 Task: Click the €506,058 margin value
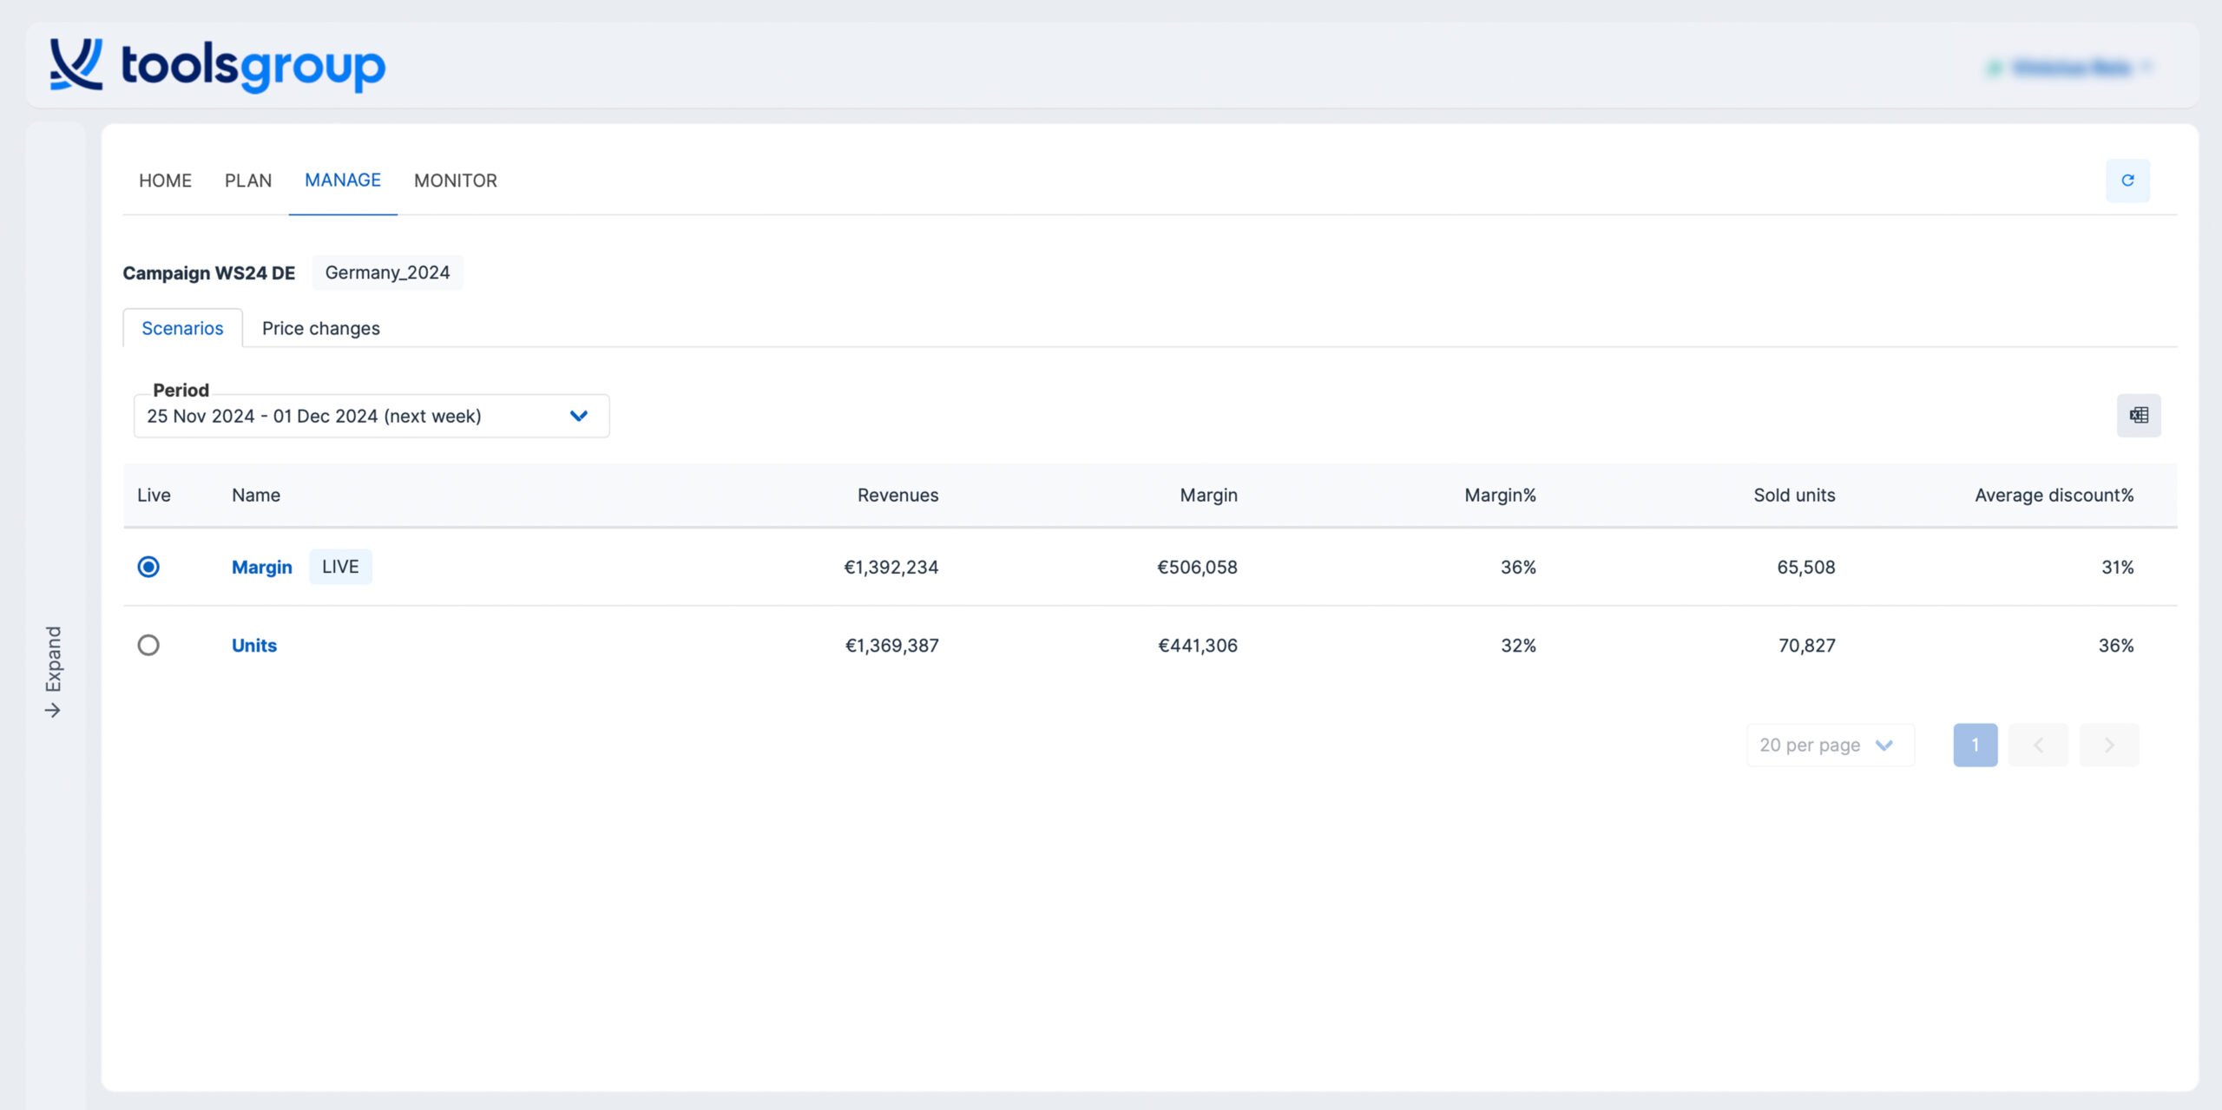[1197, 567]
